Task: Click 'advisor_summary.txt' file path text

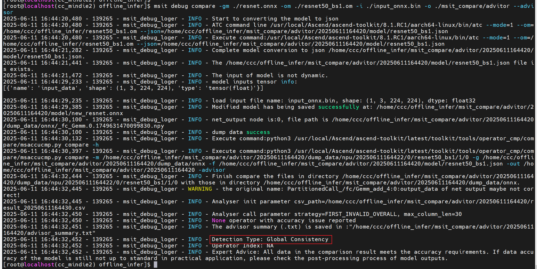Action: (60, 233)
